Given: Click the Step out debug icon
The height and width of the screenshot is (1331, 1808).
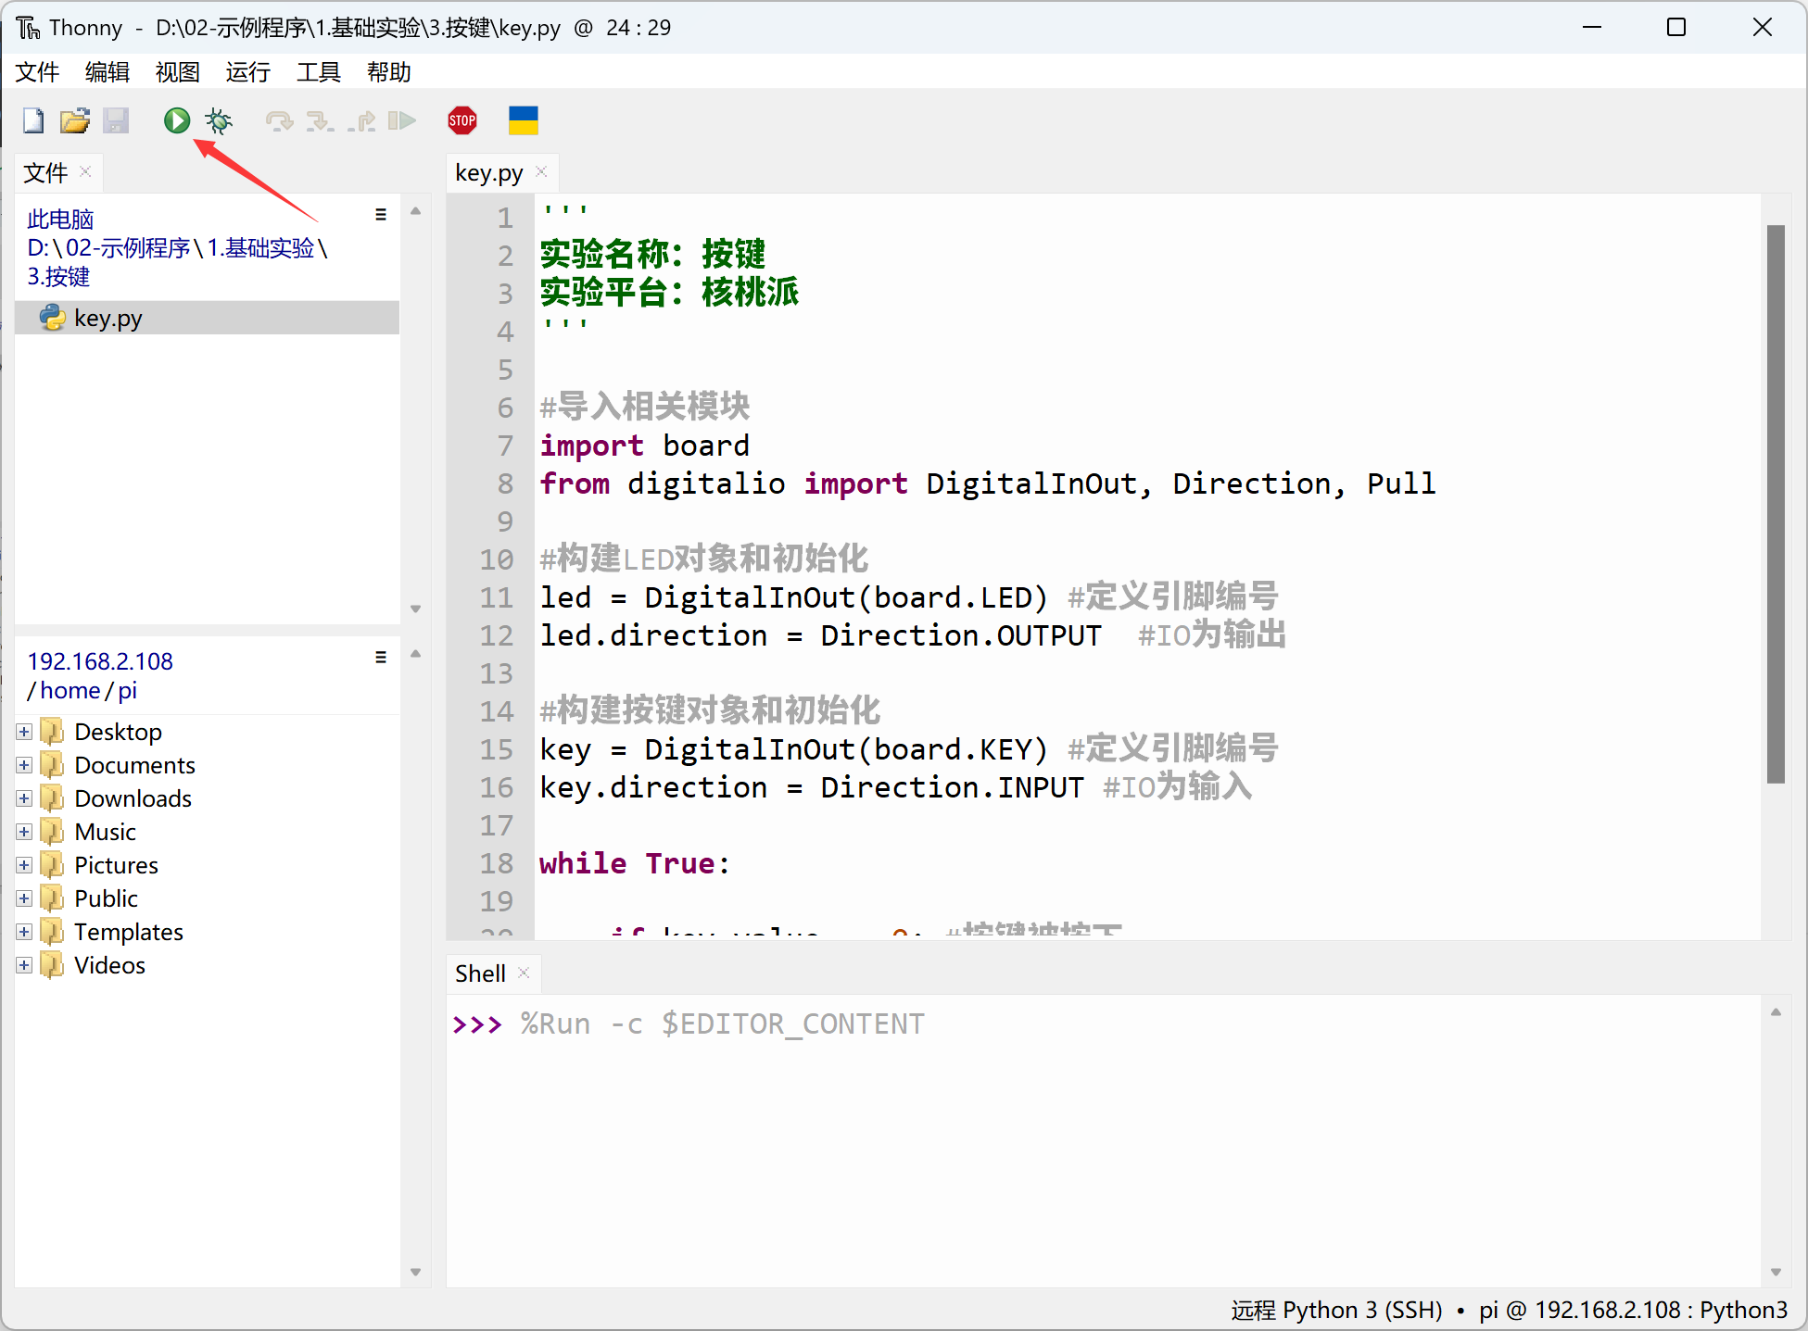Looking at the screenshot, I should click(x=361, y=120).
